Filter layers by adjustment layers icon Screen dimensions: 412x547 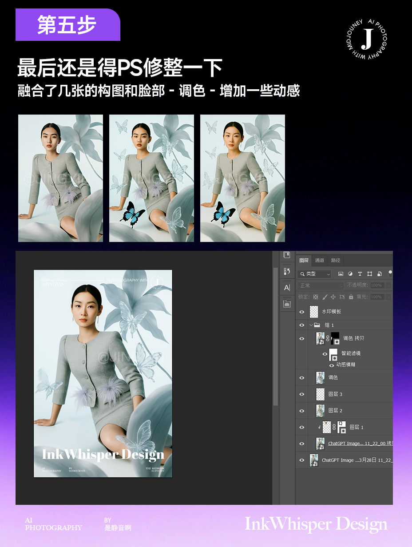click(x=350, y=274)
